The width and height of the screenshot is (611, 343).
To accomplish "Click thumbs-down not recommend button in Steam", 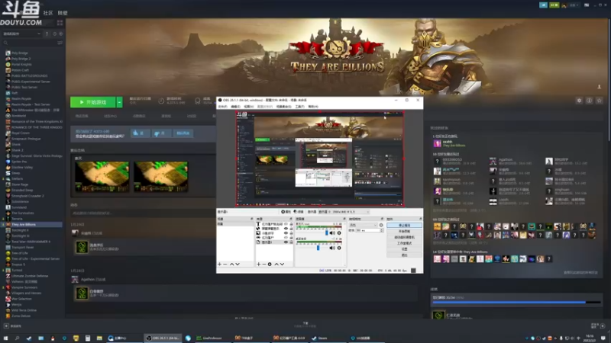I will (x=160, y=133).
